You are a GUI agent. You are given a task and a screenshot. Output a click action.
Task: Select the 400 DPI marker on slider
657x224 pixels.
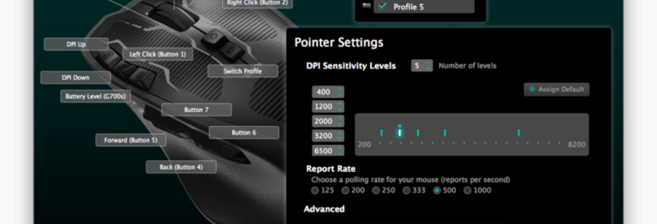[x=382, y=133]
